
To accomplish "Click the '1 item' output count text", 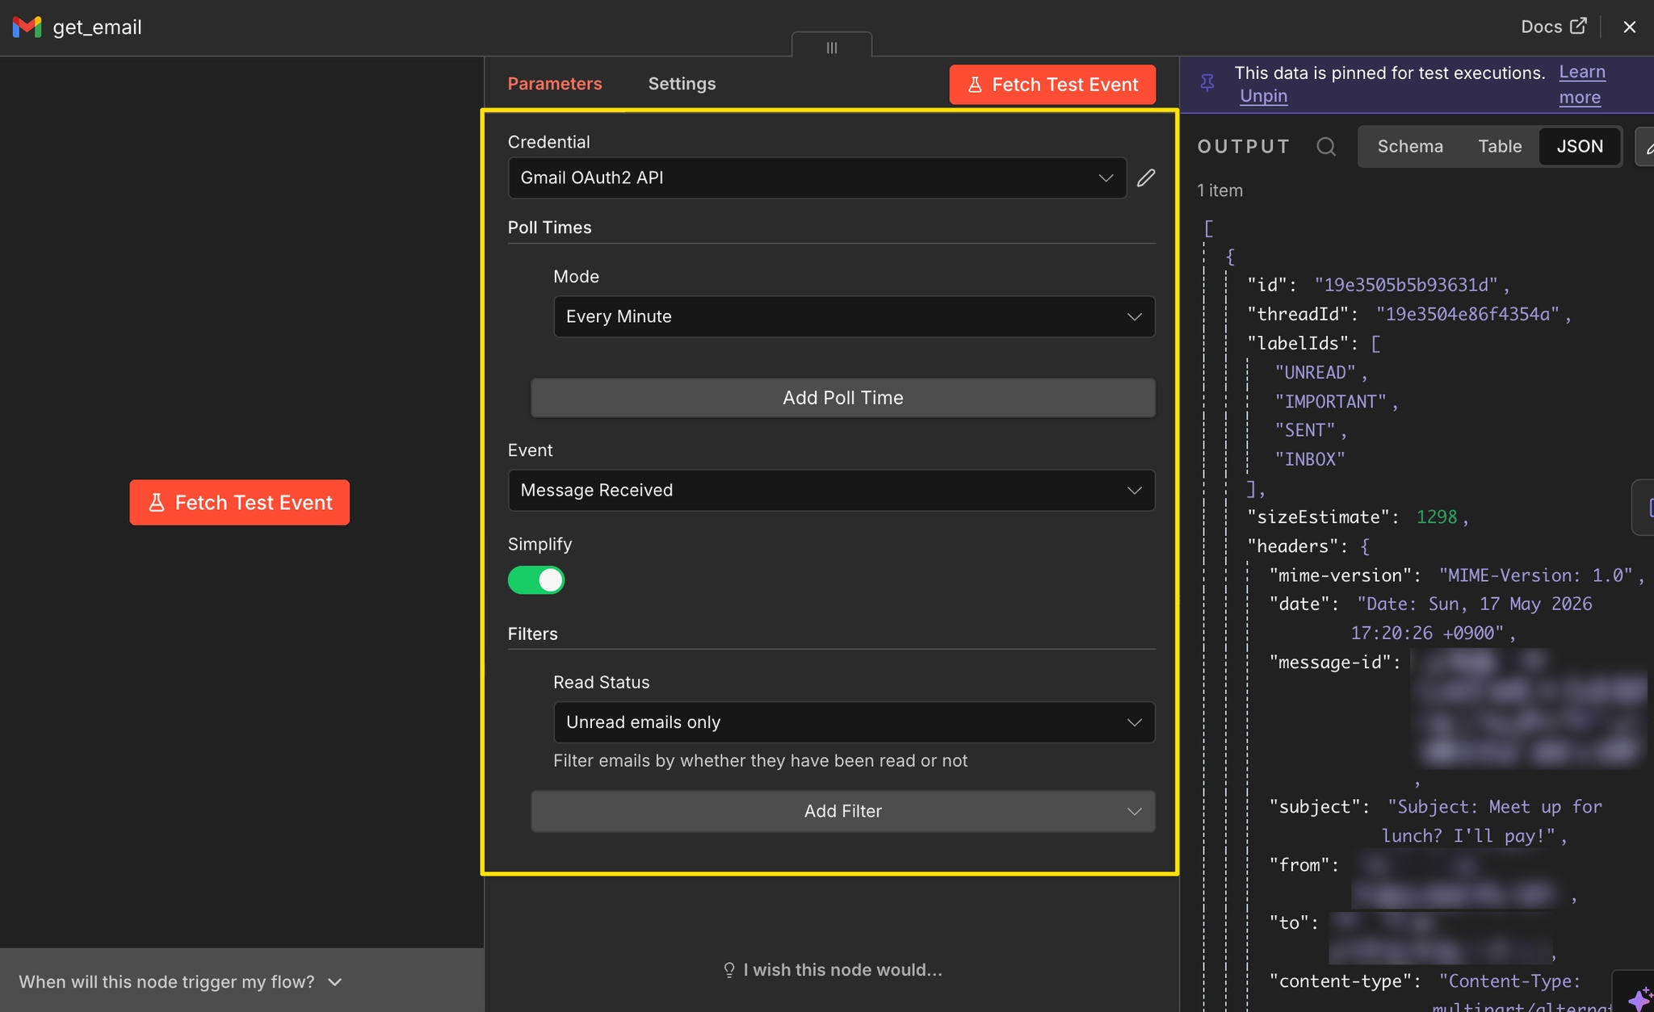I will pos(1220,190).
